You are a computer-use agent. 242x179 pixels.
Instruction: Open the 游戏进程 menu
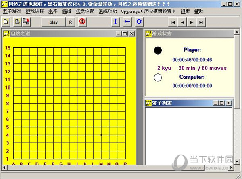[x=35, y=11]
